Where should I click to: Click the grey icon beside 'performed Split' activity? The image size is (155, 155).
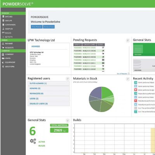pyautogui.click(x=136, y=108)
